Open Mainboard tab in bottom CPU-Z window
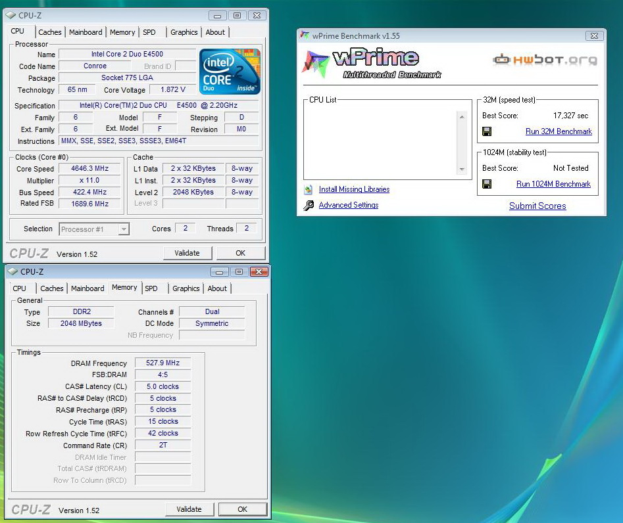 pyautogui.click(x=87, y=288)
